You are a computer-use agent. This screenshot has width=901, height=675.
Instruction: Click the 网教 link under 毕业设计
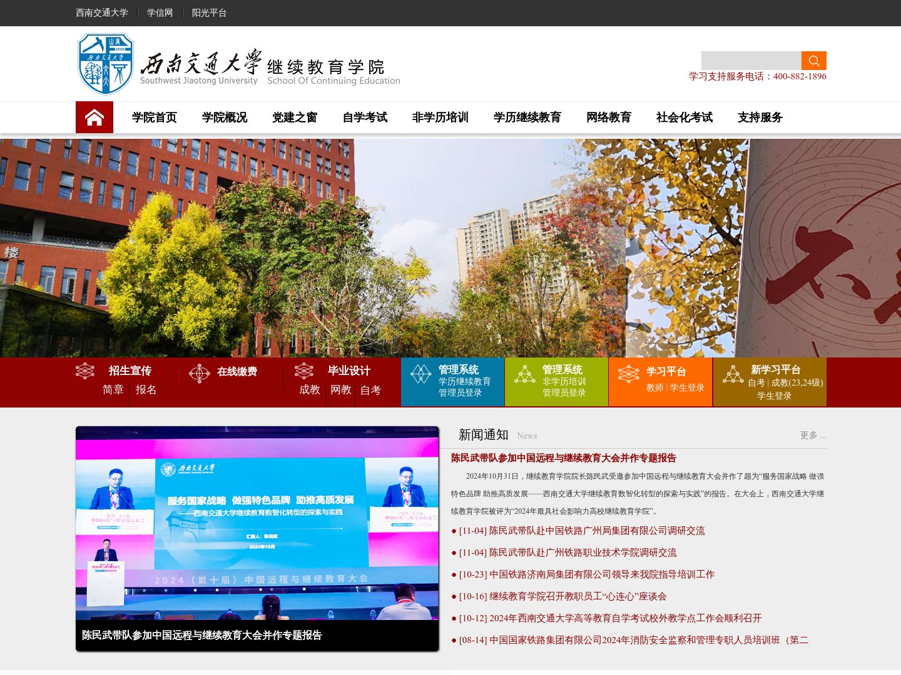(x=341, y=389)
